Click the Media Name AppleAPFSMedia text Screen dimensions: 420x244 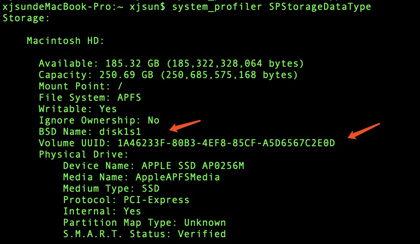click(142, 177)
